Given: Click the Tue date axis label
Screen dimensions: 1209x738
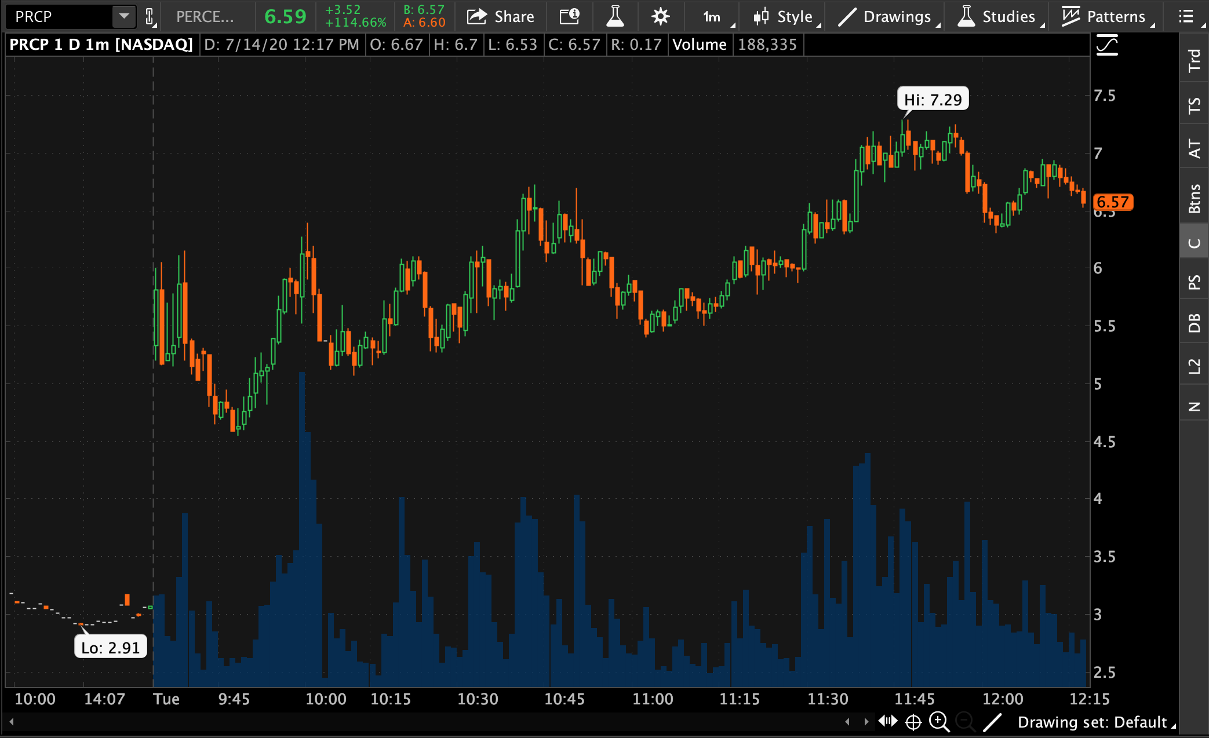Looking at the screenshot, I should point(166,699).
